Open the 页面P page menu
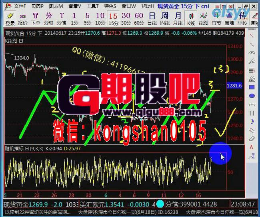 tap(37, 6)
